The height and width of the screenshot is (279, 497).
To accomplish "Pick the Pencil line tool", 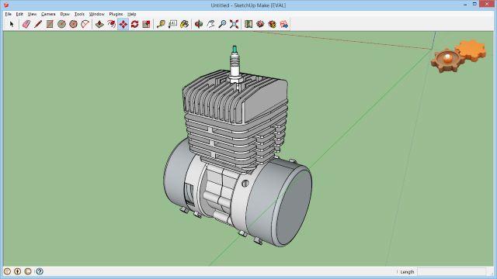I will (38, 24).
